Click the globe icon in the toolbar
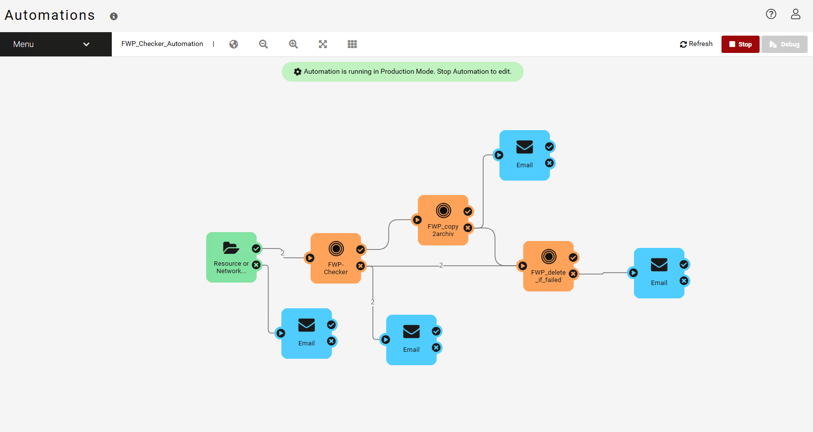Screen dimensions: 813x432 click(x=234, y=44)
